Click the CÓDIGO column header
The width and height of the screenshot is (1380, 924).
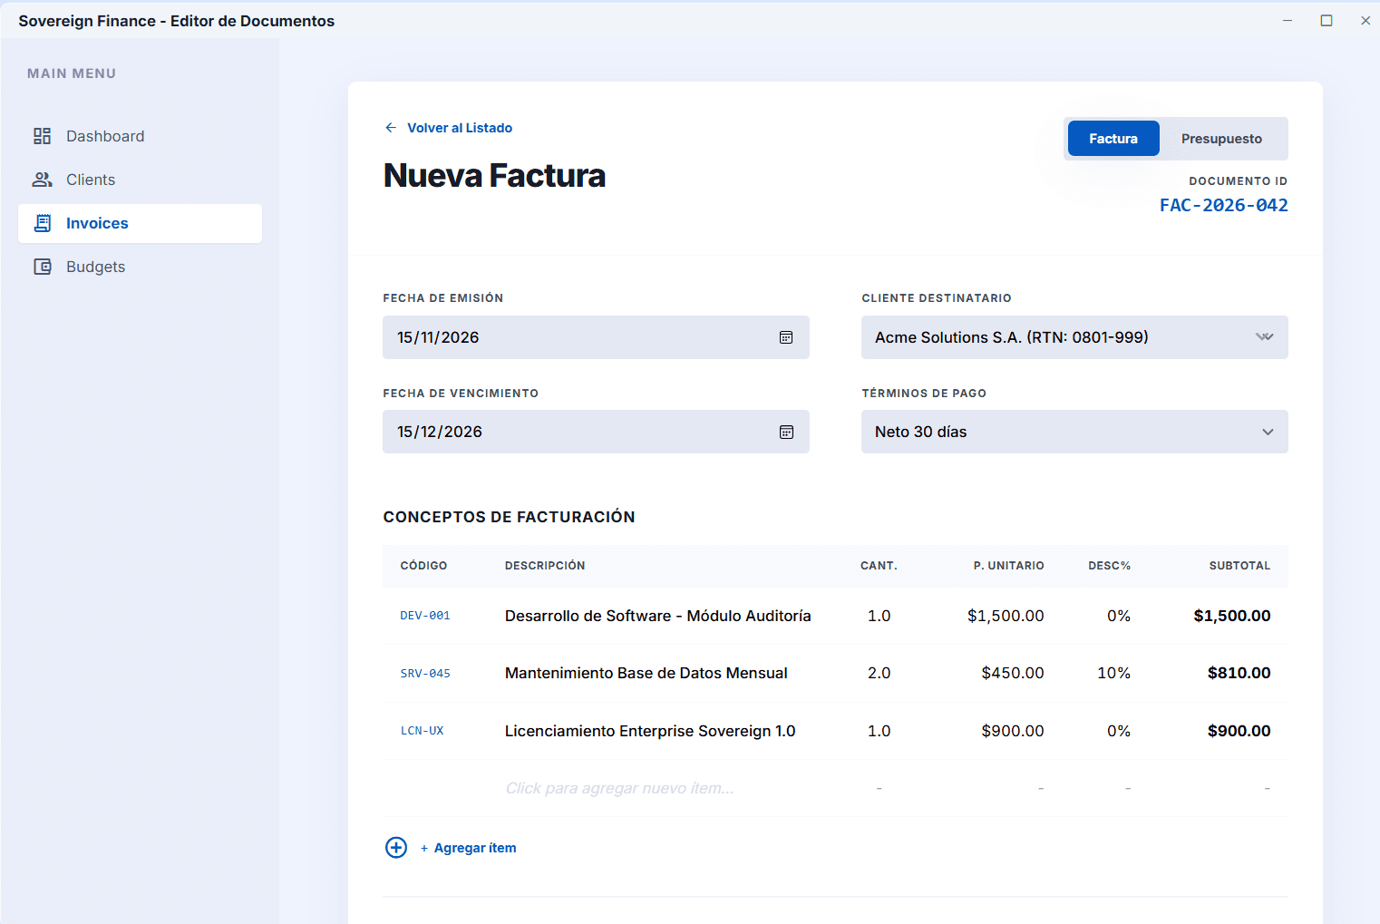point(423,566)
